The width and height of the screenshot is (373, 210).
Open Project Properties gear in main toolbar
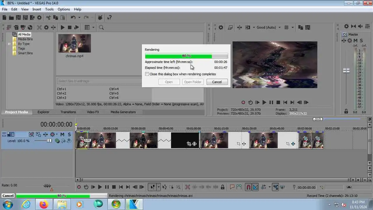(x=39, y=17)
